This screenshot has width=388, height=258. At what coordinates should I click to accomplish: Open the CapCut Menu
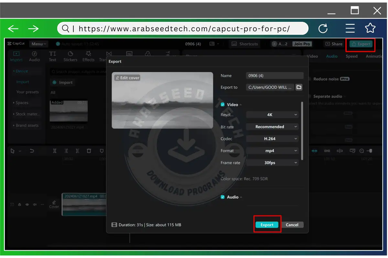[x=38, y=44]
